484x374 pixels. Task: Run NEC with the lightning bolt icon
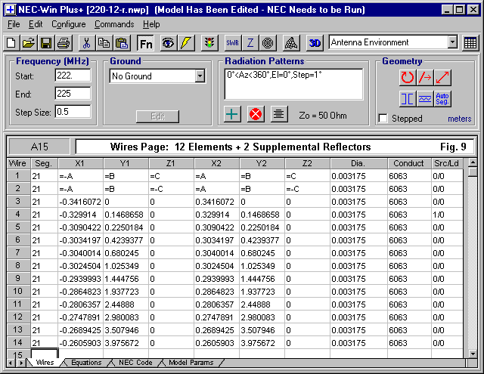point(186,43)
